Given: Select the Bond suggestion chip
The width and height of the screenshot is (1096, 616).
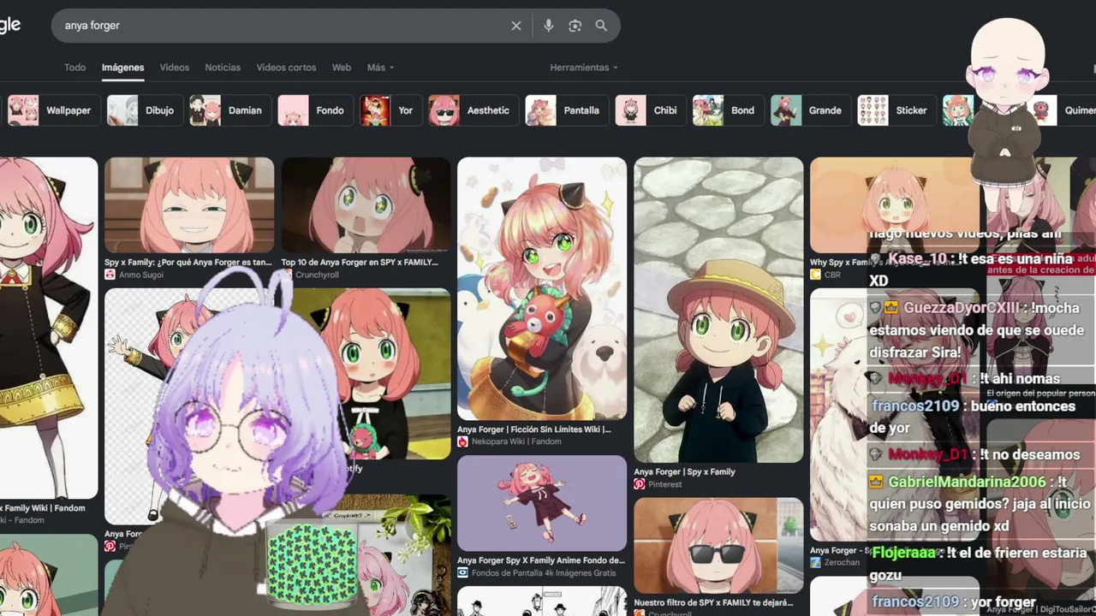Looking at the screenshot, I should 729,110.
